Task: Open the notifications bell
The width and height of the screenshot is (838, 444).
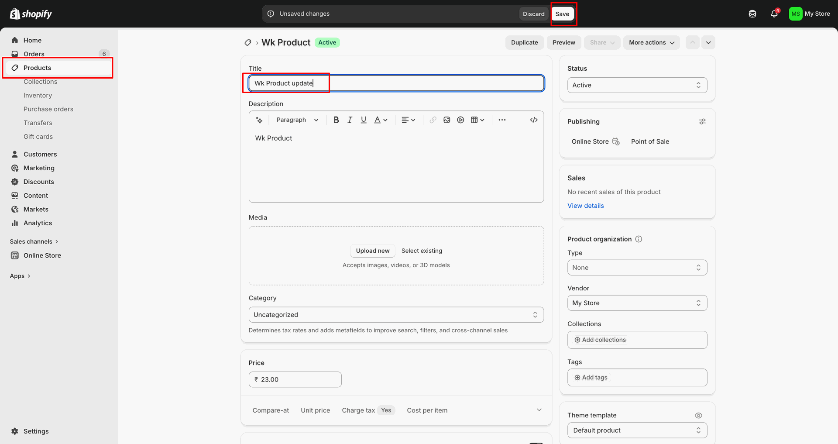Action: tap(774, 14)
